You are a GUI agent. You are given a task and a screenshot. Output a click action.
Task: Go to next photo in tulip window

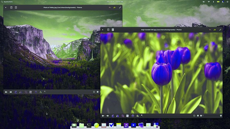click(108, 116)
